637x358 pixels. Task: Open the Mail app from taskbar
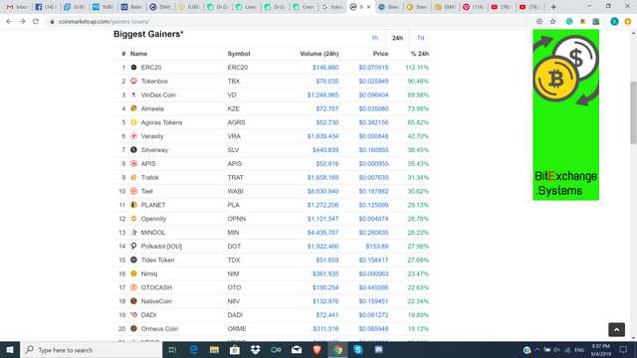(297, 350)
